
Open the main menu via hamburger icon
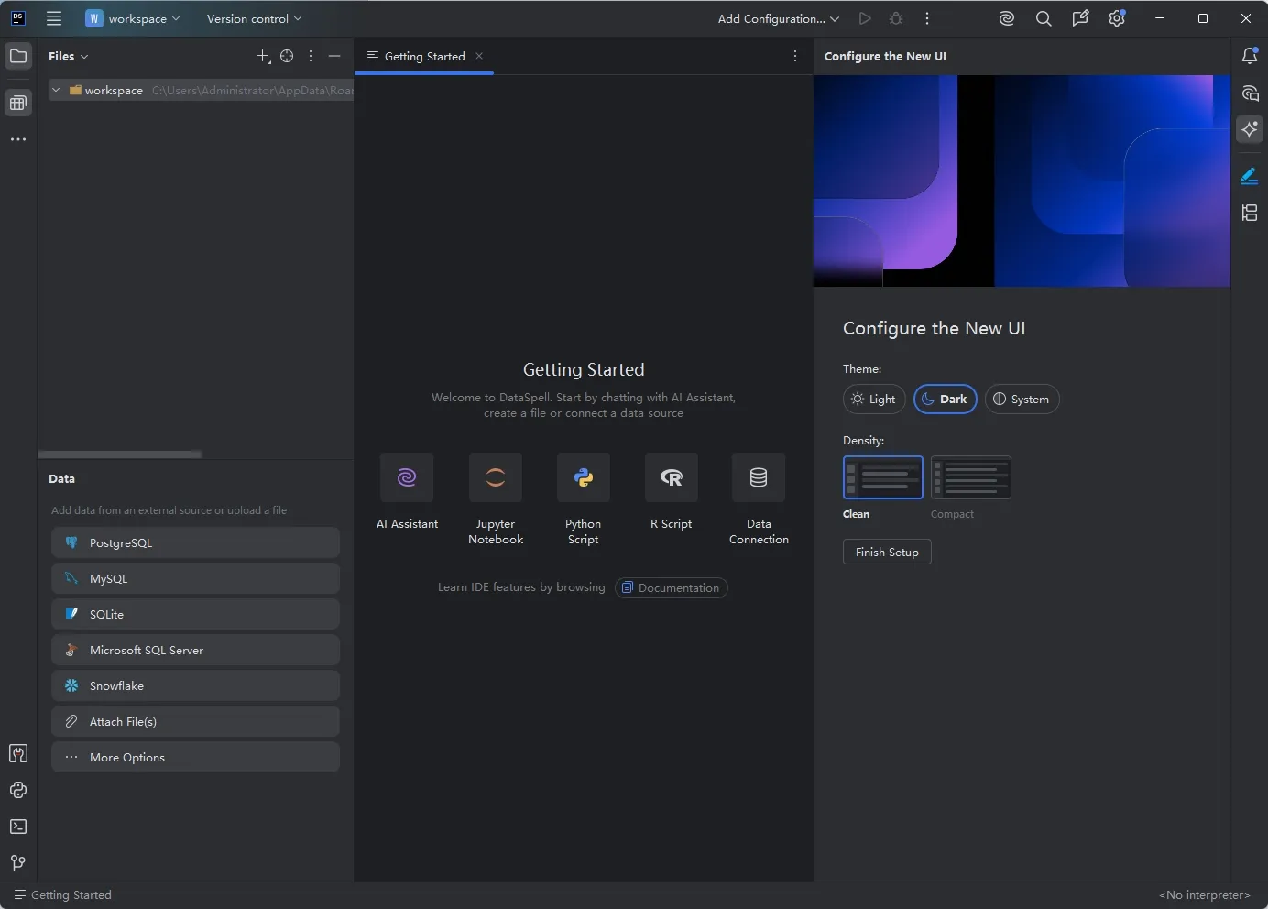[54, 18]
